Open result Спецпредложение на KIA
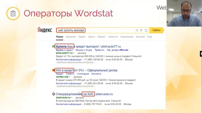 84,94
